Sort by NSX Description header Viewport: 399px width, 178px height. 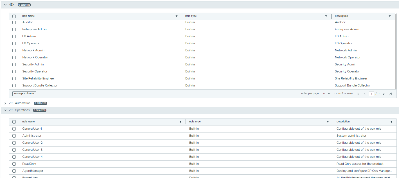(341, 16)
